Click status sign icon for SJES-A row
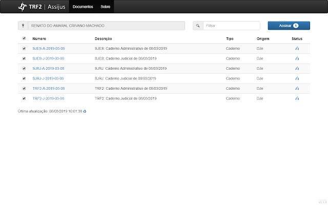The image size is (328, 205). pos(297,48)
